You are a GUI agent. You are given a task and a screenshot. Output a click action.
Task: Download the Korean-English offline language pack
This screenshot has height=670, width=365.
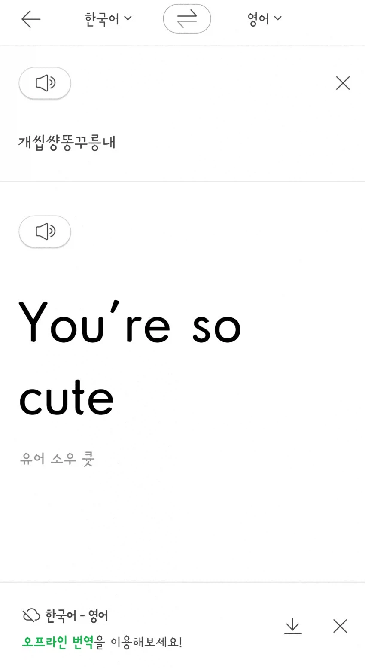293,626
